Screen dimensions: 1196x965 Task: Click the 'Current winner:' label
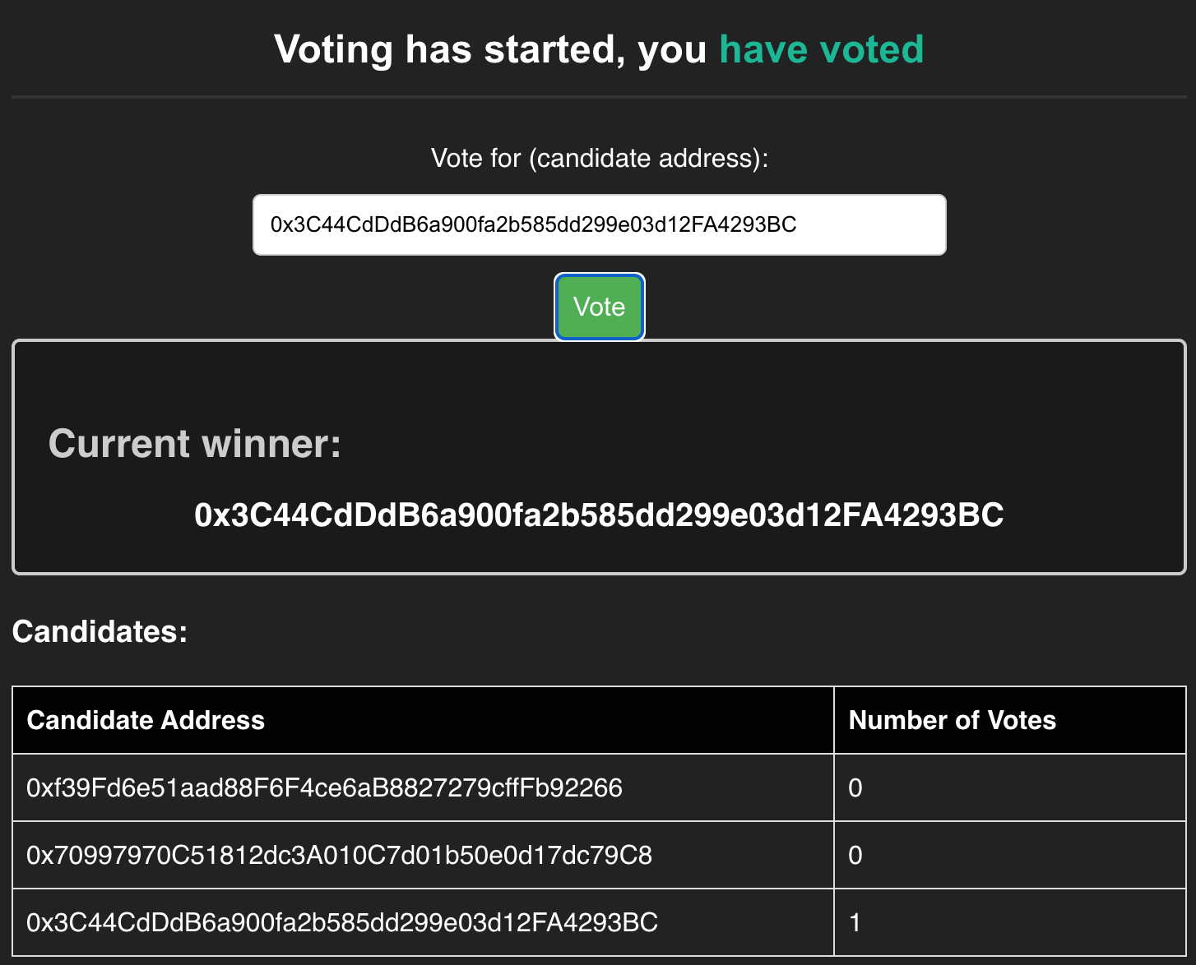[x=194, y=443]
